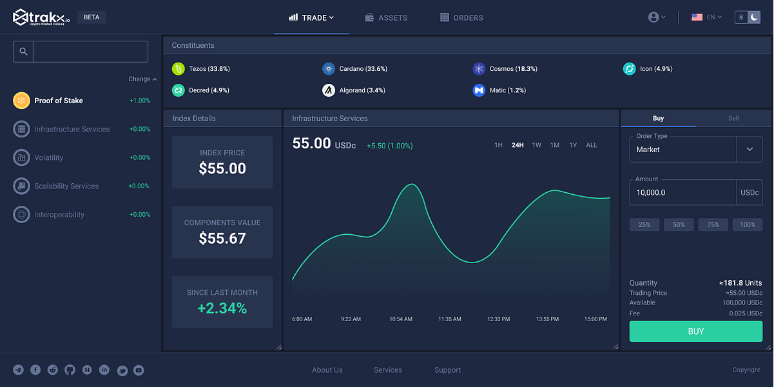Image resolution: width=774 pixels, height=387 pixels.
Task: Select Infrastructure Services index
Action: point(82,129)
